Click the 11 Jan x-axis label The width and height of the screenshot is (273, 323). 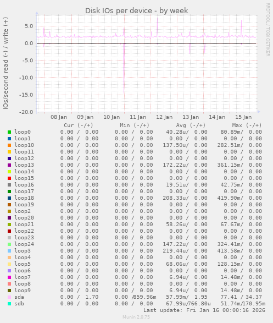[138, 117]
